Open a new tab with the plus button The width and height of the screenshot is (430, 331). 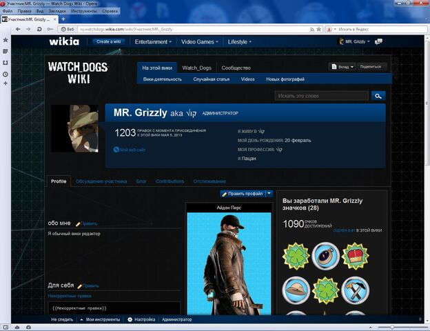click(63, 19)
